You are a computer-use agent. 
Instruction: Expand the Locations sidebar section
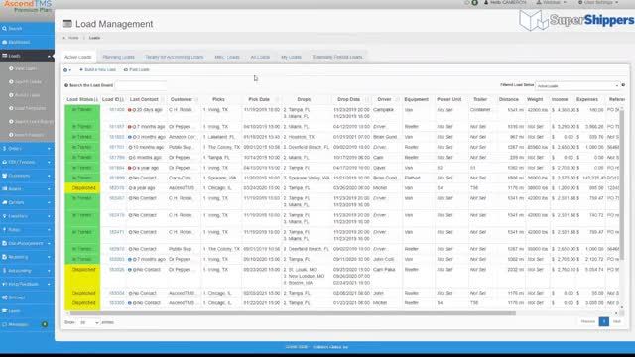tap(27, 216)
